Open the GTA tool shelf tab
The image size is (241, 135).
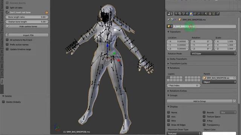pos(2,58)
